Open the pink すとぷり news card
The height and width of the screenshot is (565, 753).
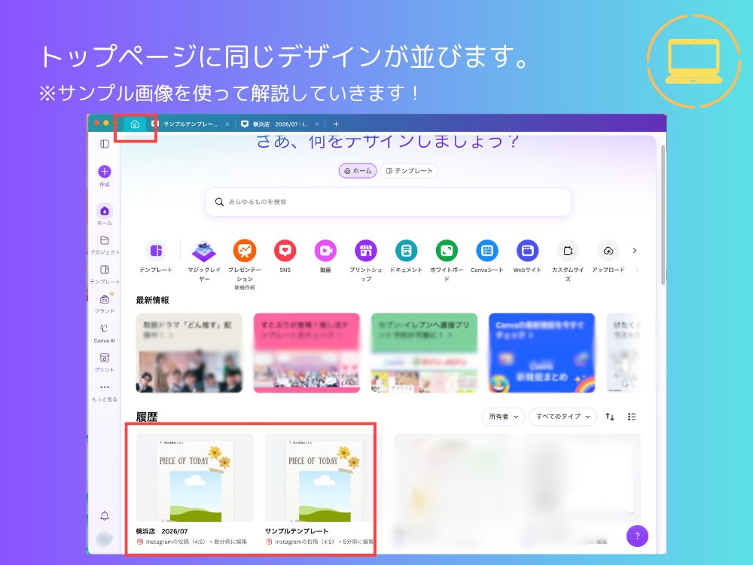306,353
